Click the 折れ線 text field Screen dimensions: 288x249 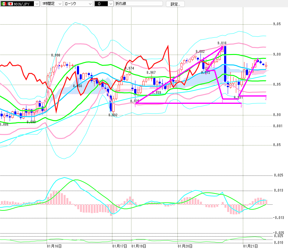[x=138, y=4]
